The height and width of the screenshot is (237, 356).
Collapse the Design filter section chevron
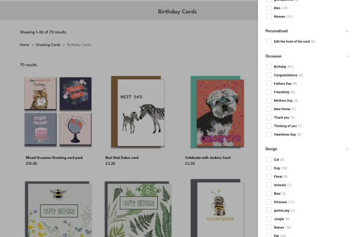(347, 149)
